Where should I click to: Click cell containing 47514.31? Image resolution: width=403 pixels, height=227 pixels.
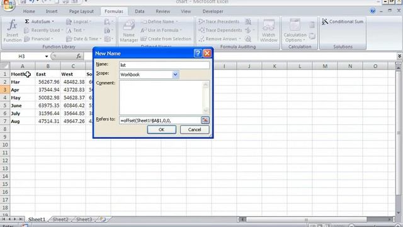click(48, 121)
